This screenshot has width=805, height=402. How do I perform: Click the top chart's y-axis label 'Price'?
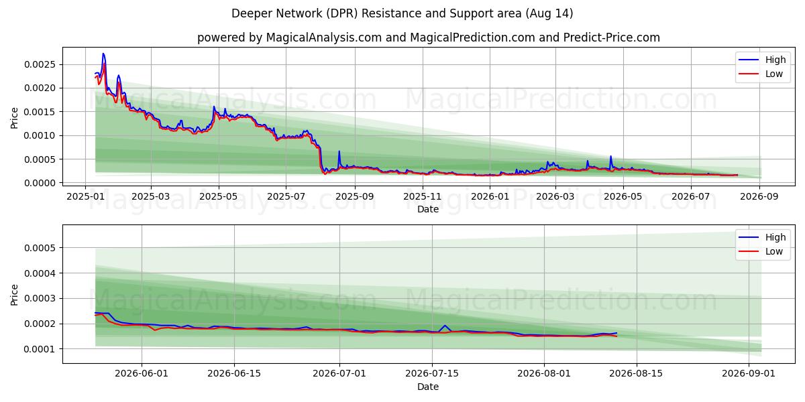click(15, 117)
